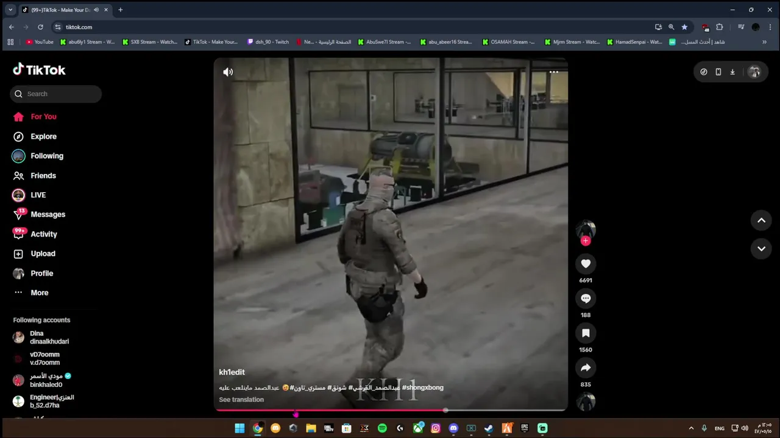The height and width of the screenshot is (438, 780).
Task: Open HamadSenpai bookmark
Action: (635, 42)
